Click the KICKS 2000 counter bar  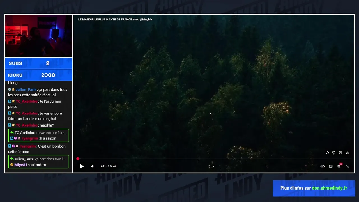coord(39,75)
